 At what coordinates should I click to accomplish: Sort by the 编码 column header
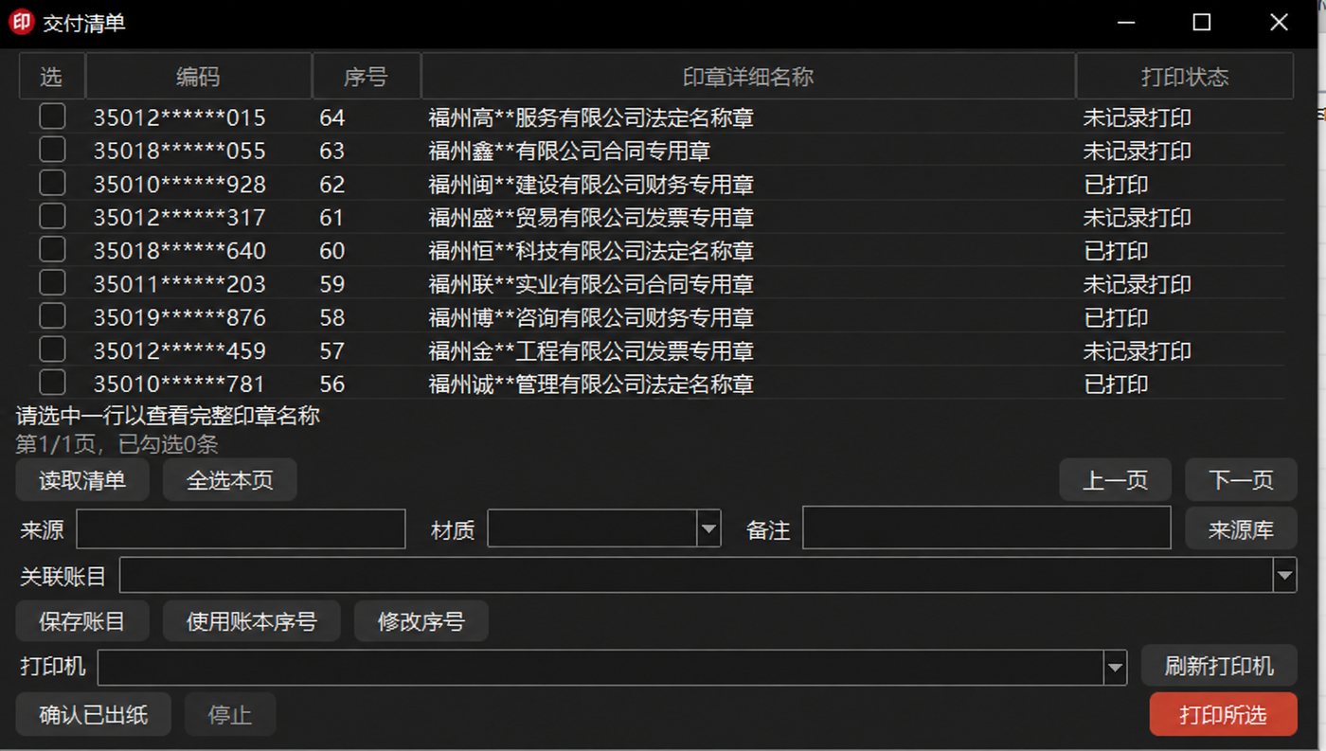click(199, 77)
